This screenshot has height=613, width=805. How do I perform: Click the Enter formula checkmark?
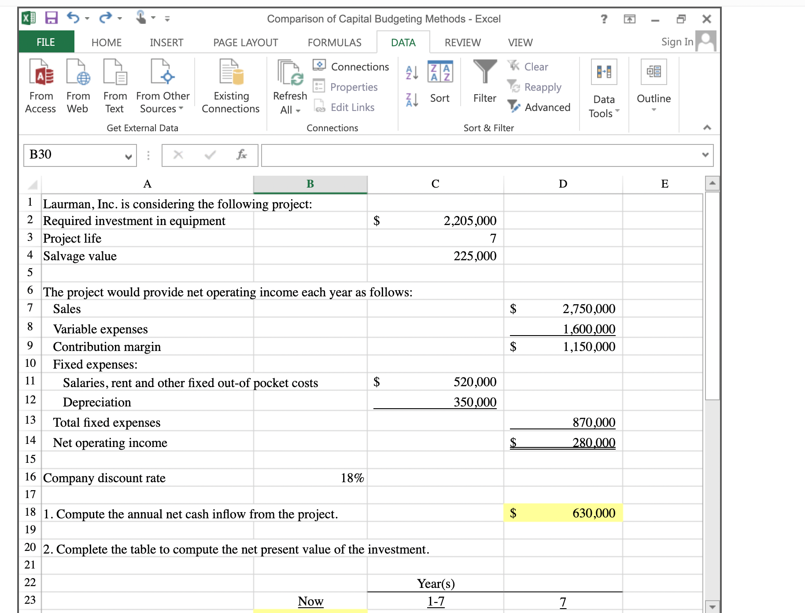pyautogui.click(x=210, y=155)
